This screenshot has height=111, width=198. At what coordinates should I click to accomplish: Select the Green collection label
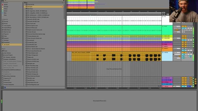(x=6, y=11)
